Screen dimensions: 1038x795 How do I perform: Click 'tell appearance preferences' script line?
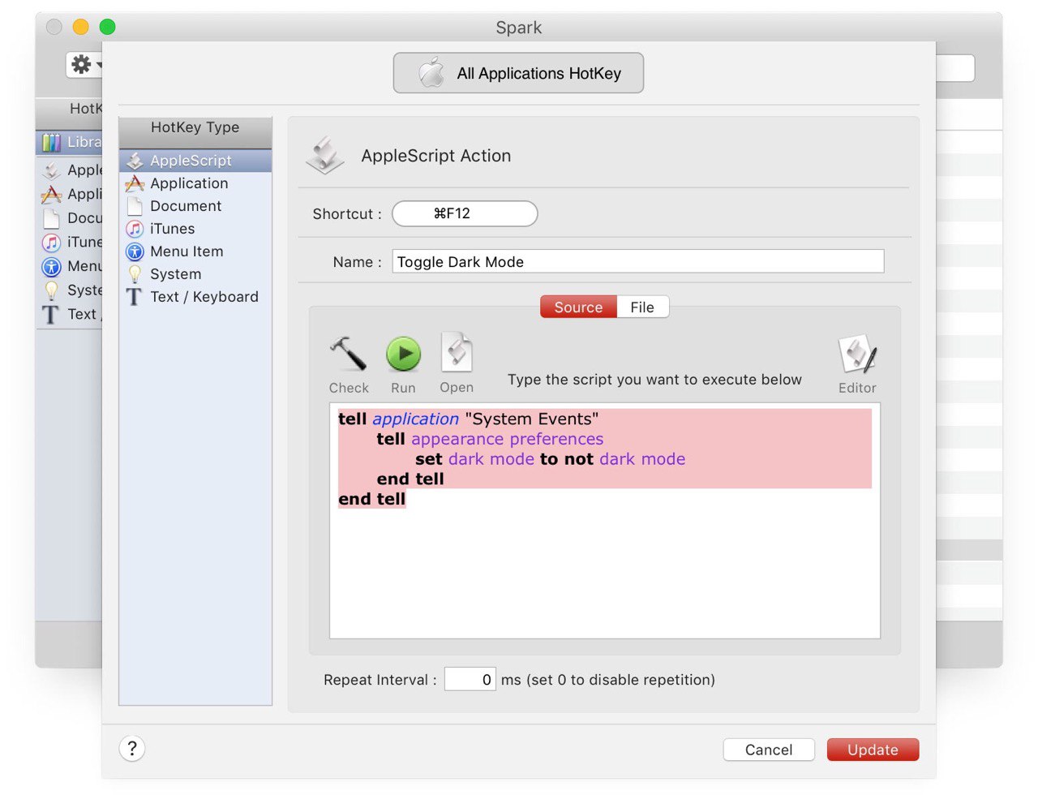[x=490, y=439]
